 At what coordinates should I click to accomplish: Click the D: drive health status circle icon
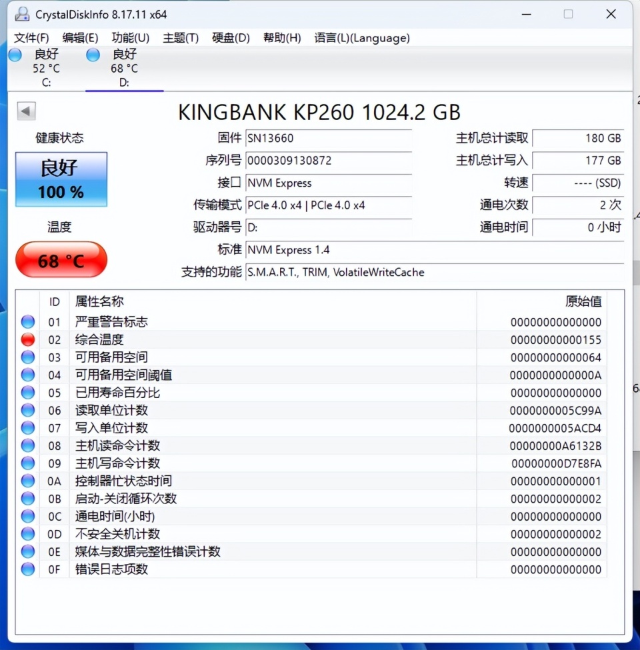(x=93, y=55)
